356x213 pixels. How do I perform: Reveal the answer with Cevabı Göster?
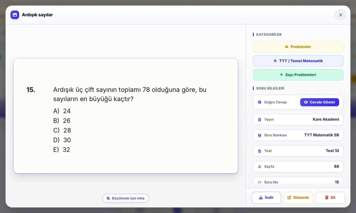319,102
